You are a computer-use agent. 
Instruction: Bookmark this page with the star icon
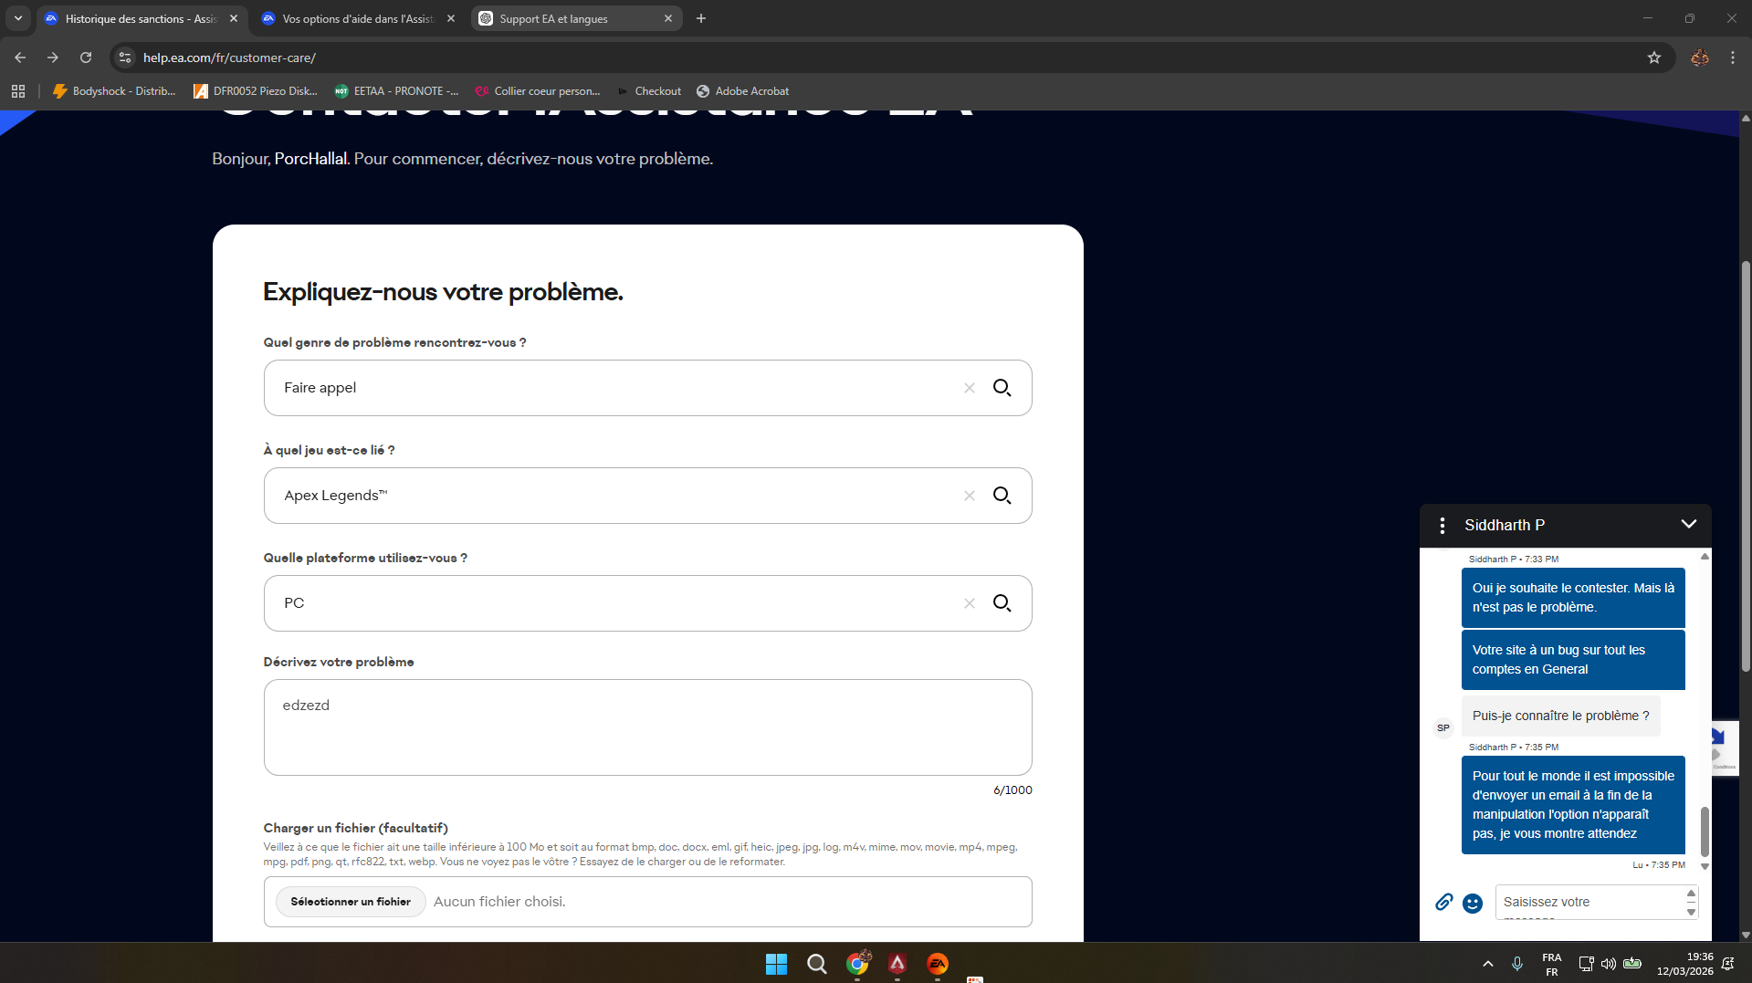(1654, 58)
